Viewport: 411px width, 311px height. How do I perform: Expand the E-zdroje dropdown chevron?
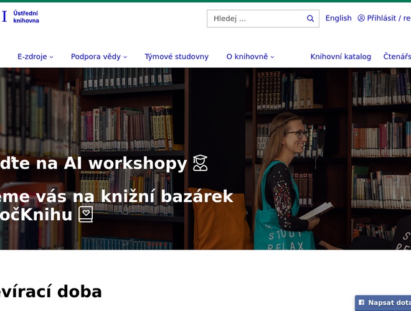coord(52,57)
